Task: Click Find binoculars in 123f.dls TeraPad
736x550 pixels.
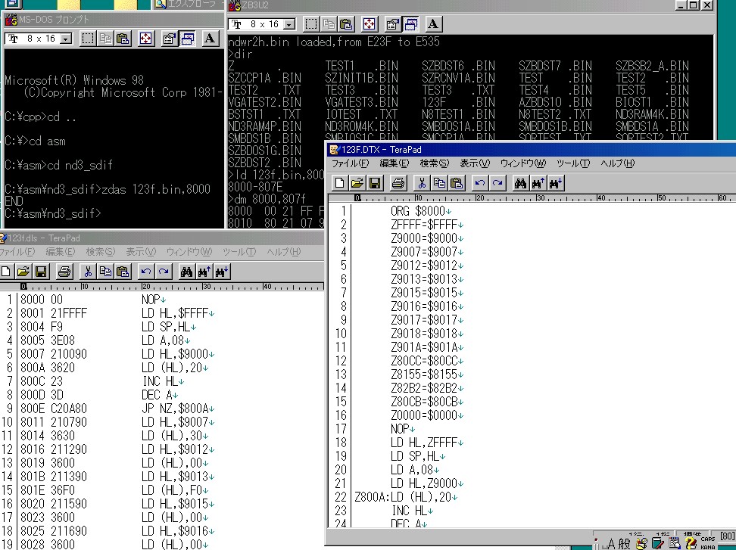Action: tap(187, 272)
